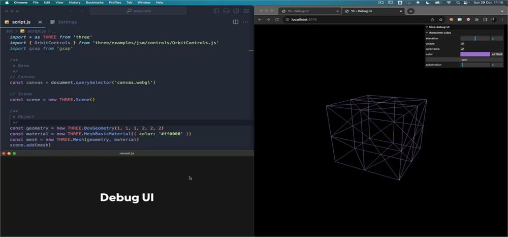This screenshot has width=508, height=237.
Task: Open Customize Layout in VS Code title bar
Action: click(x=246, y=11)
